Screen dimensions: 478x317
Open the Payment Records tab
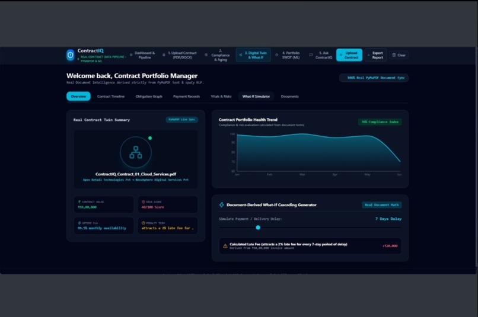click(x=187, y=96)
